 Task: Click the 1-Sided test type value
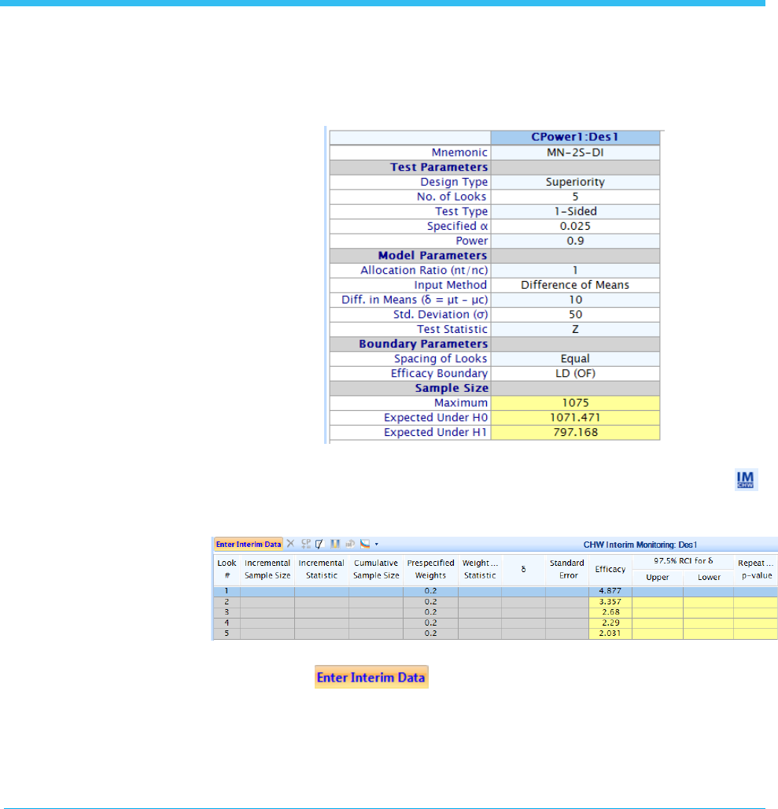575,212
